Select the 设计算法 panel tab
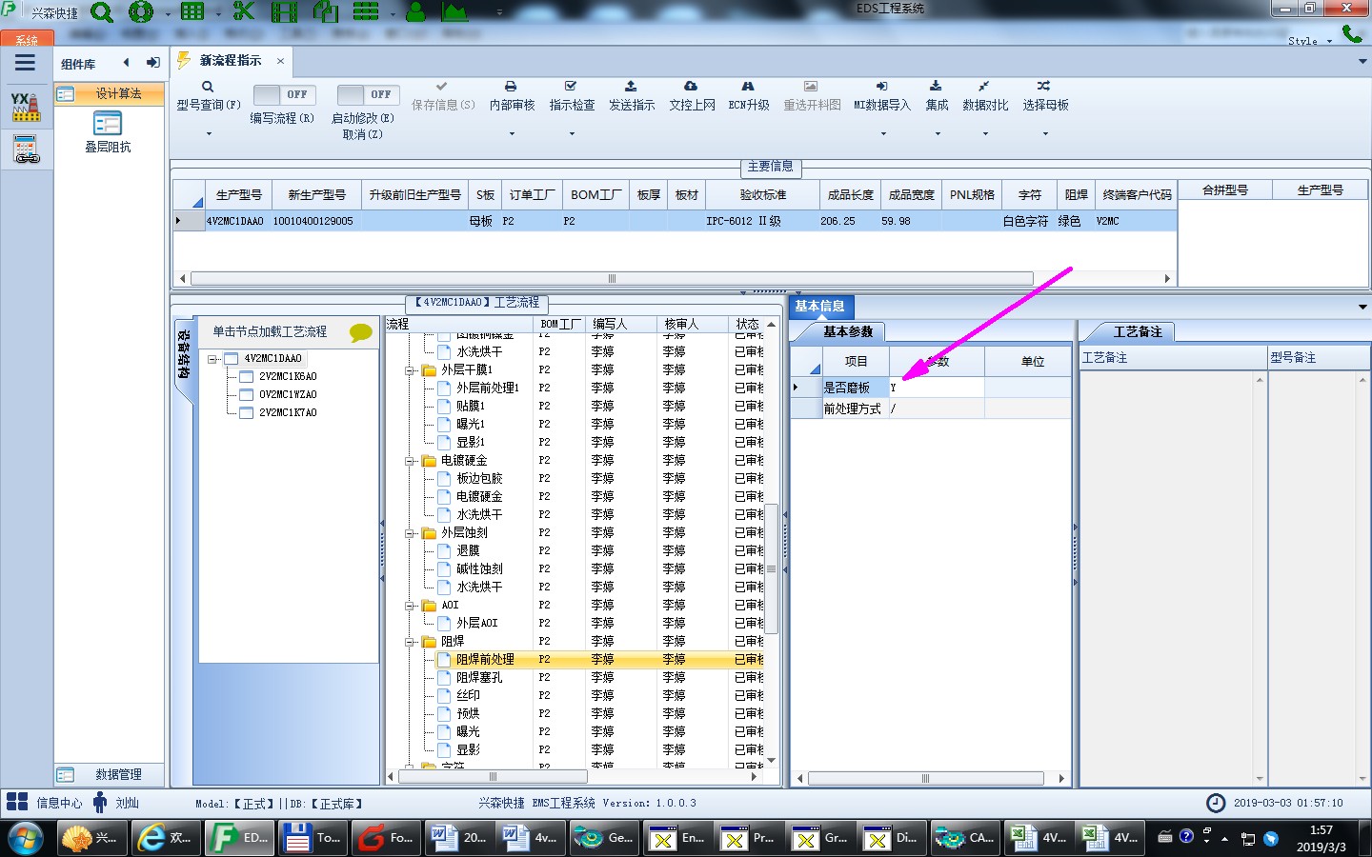 (x=109, y=93)
